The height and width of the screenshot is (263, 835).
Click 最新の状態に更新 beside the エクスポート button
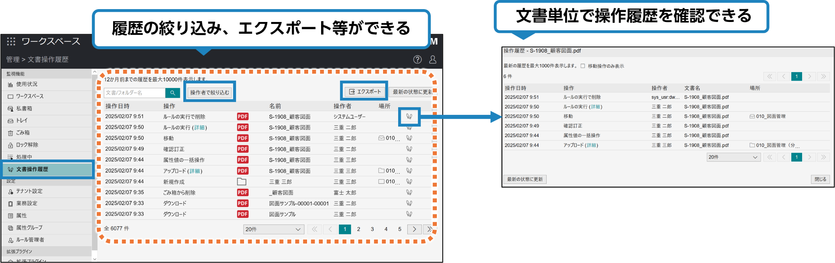coord(411,92)
